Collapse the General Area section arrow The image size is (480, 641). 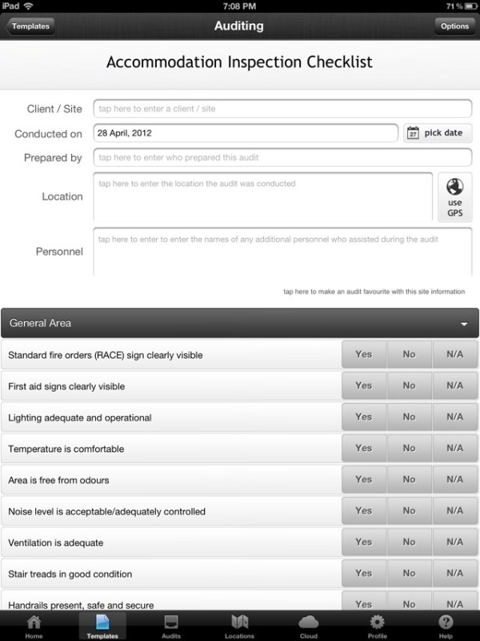click(x=464, y=324)
